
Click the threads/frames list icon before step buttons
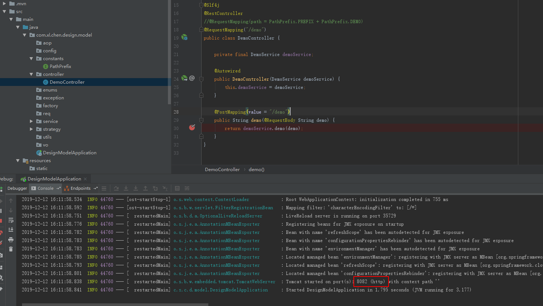[x=104, y=188]
